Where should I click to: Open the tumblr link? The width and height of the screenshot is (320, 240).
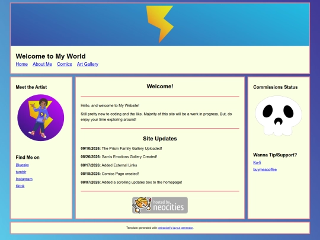(21, 172)
